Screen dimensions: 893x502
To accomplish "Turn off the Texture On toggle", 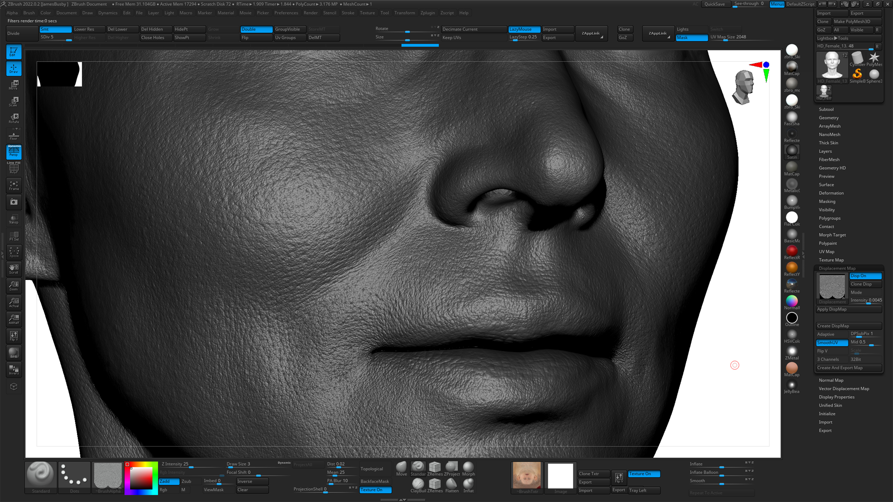I will [x=644, y=474].
